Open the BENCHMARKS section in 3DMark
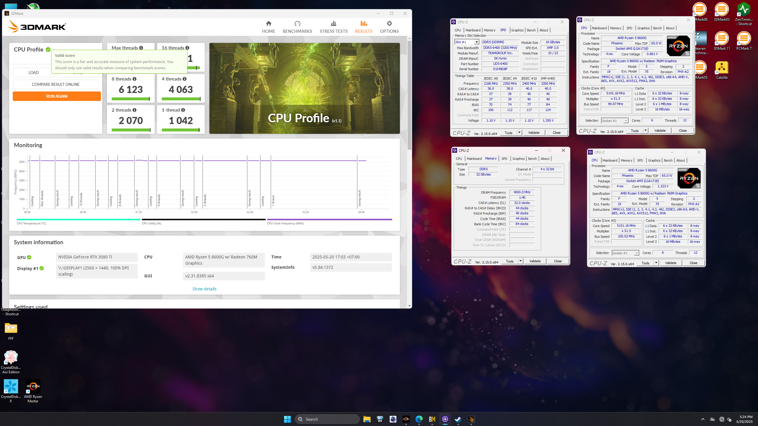The height and width of the screenshot is (426, 758). (x=297, y=27)
